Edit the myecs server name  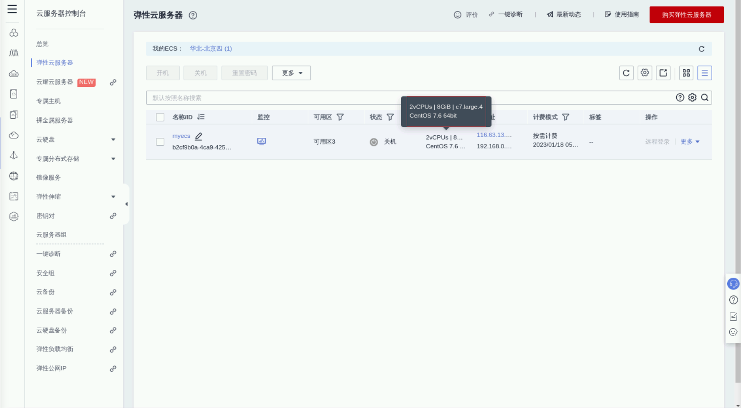[199, 136]
